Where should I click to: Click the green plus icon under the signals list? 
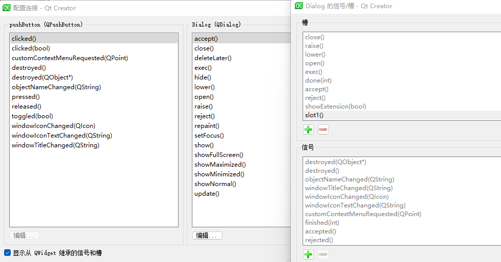pos(308,254)
